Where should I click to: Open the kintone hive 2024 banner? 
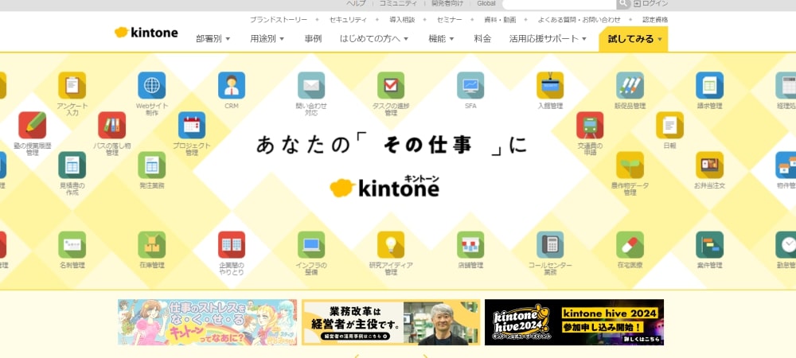[574, 322]
